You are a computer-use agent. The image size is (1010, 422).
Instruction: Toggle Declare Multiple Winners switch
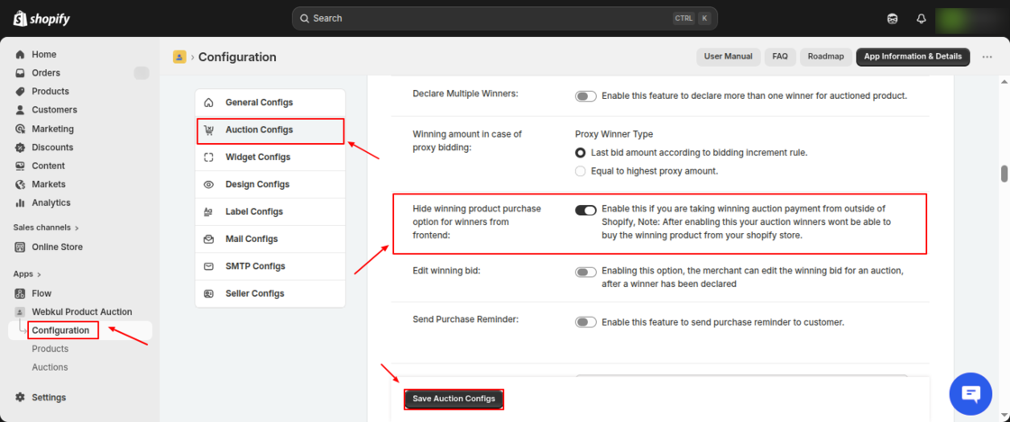tap(585, 96)
